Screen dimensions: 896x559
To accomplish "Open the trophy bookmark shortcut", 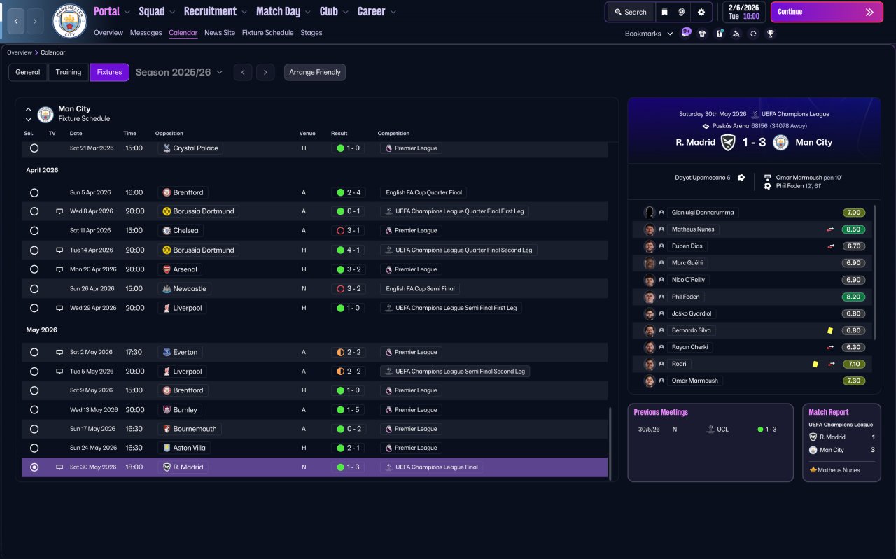I will click(x=770, y=34).
